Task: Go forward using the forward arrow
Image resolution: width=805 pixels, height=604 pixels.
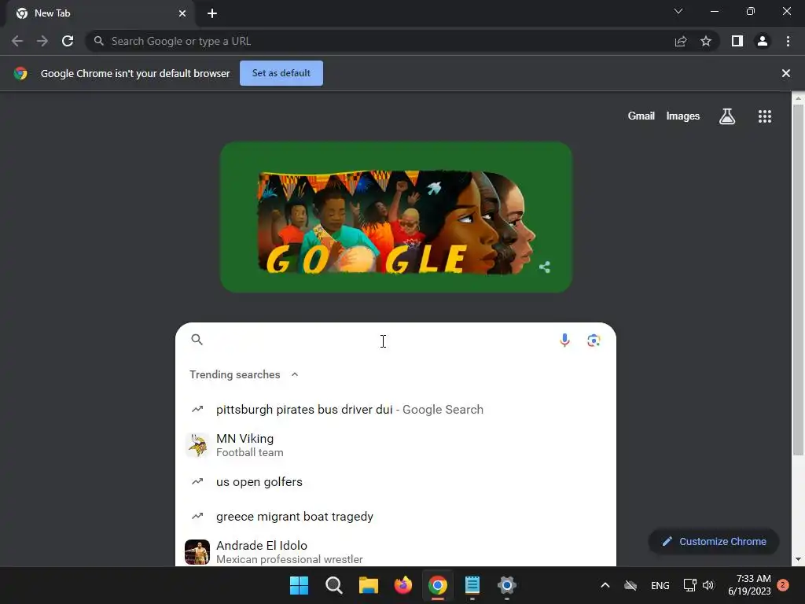Action: [x=42, y=41]
